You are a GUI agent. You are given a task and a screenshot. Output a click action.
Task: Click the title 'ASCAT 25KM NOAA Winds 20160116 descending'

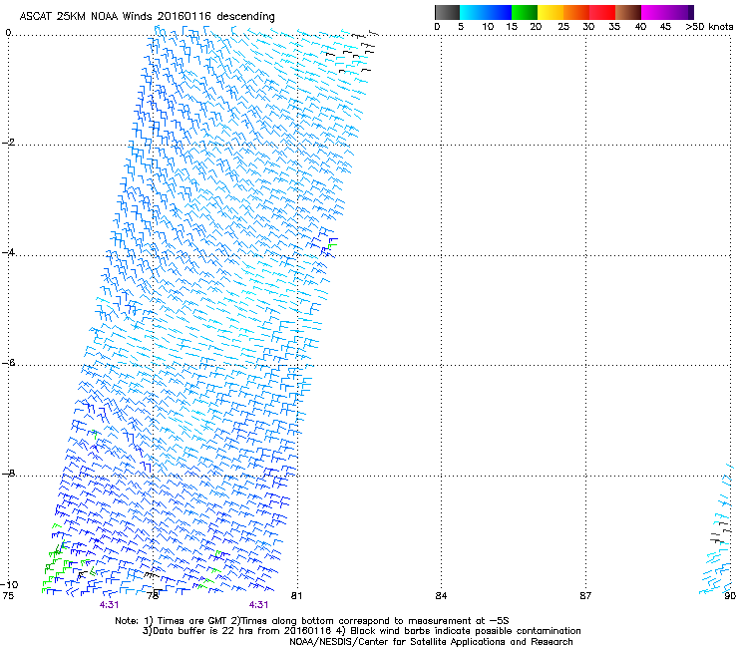[147, 17]
